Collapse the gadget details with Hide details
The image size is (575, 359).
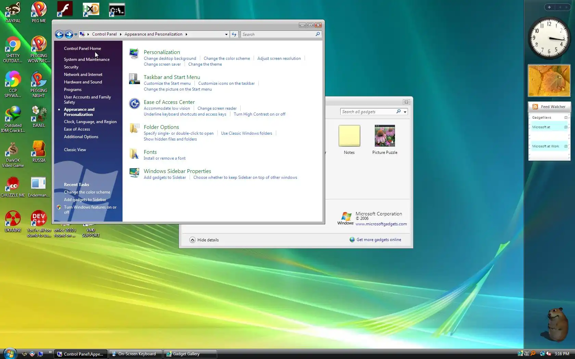point(204,240)
